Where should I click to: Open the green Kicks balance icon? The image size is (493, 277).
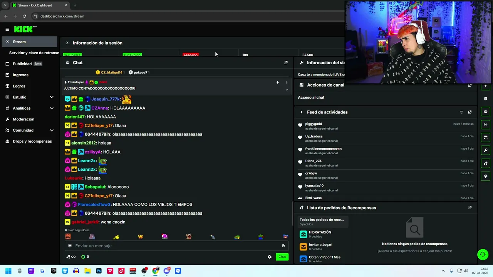pyautogui.click(x=83, y=257)
